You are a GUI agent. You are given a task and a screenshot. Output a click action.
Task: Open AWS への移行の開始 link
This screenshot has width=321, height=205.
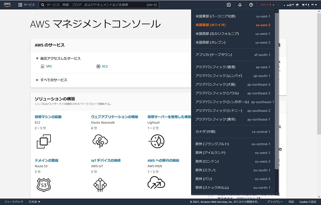pos(163,161)
